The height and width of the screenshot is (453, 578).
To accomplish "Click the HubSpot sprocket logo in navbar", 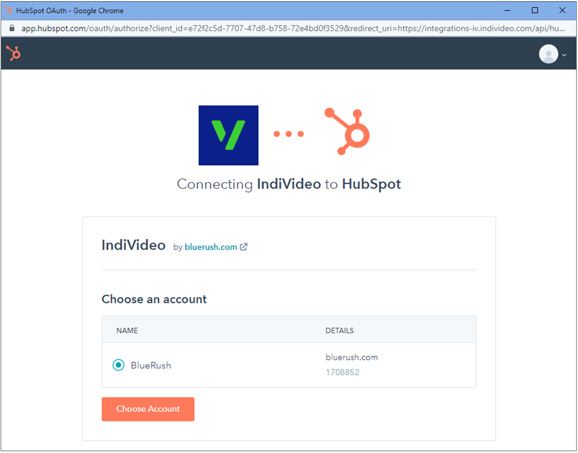I will [13, 54].
